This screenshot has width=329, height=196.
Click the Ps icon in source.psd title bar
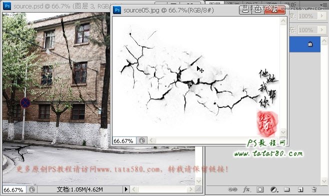point(7,5)
